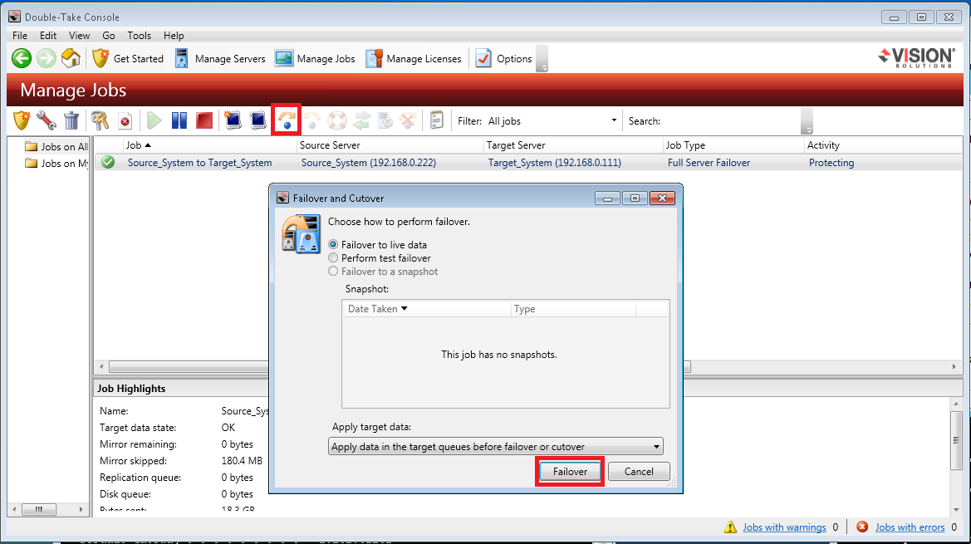Click the Failover button in dialog
971x544 pixels.
(x=570, y=472)
